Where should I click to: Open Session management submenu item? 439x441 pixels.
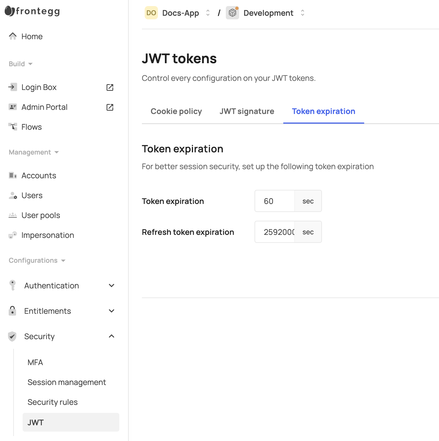67,382
